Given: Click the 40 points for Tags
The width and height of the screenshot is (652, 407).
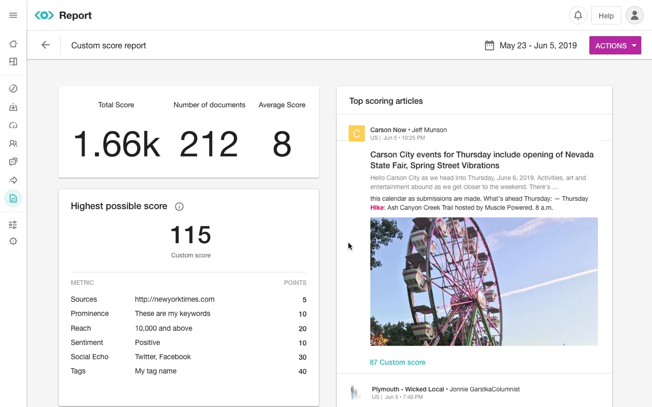Looking at the screenshot, I should click(x=303, y=371).
